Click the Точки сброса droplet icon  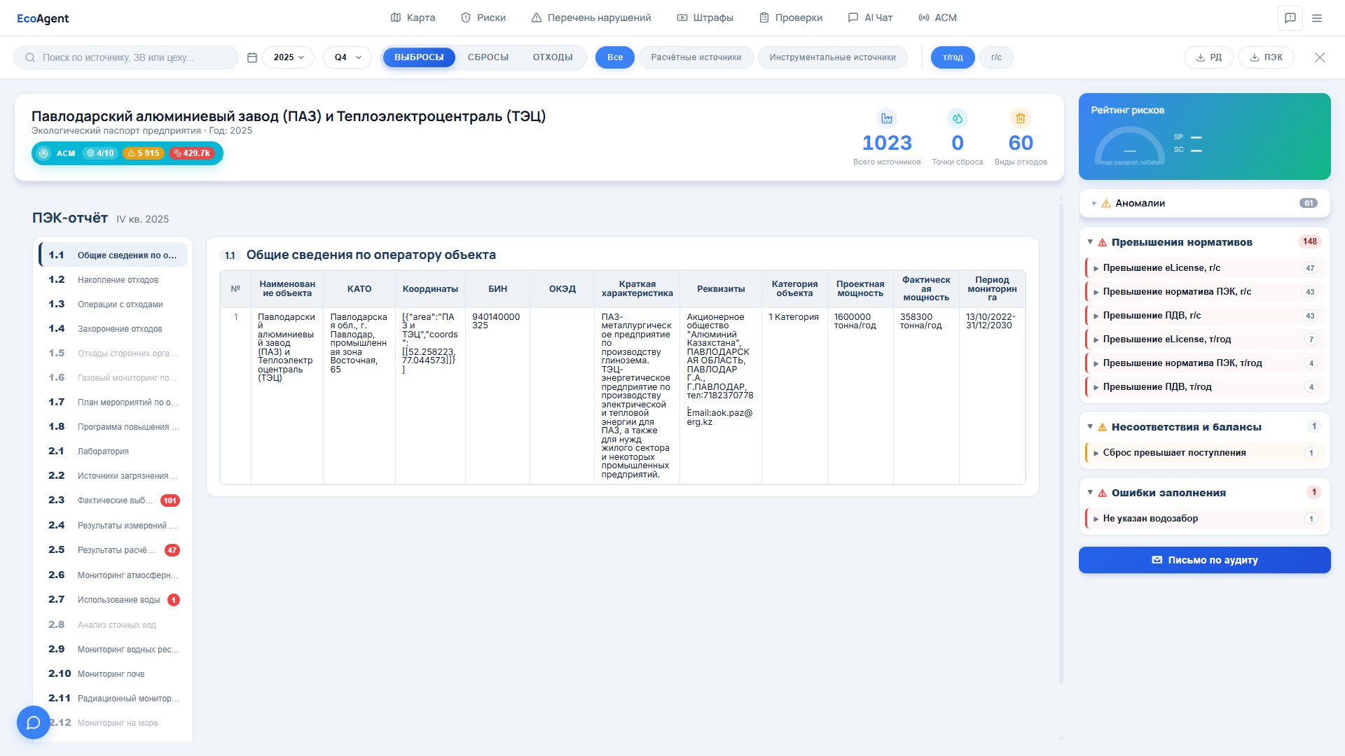958,118
